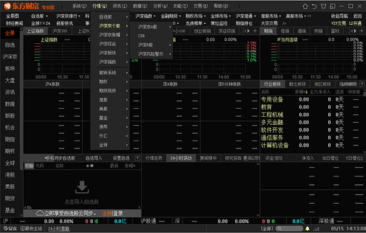The height and width of the screenshot is (233, 366).
Task: Click the bell notification icon in the status bar
Action: 307,229
